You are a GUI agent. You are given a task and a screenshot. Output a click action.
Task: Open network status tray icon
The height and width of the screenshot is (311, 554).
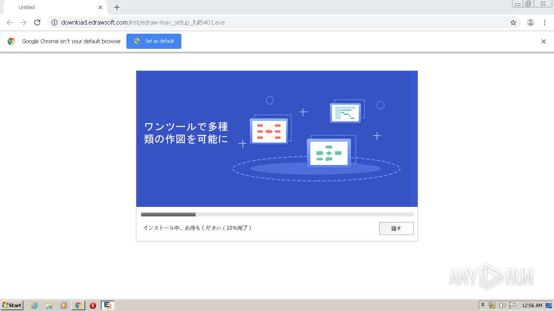click(x=492, y=305)
